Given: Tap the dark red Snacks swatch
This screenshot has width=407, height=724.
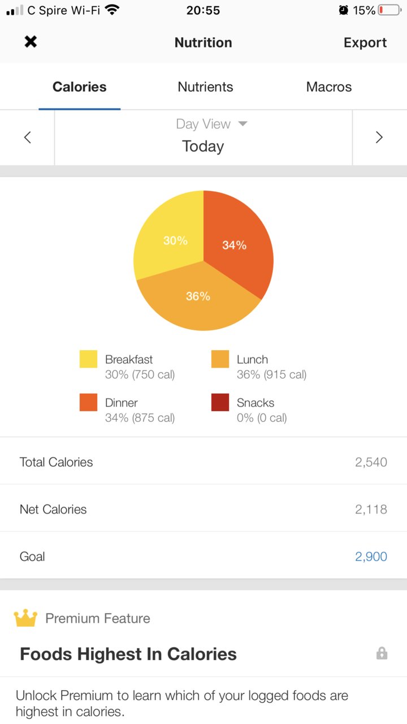Looking at the screenshot, I should point(220,402).
